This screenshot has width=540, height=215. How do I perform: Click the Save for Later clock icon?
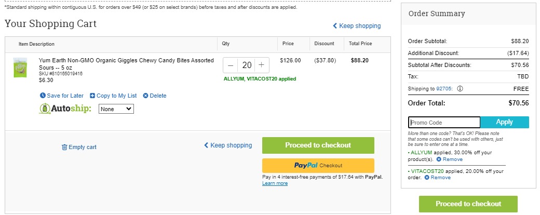coord(43,96)
